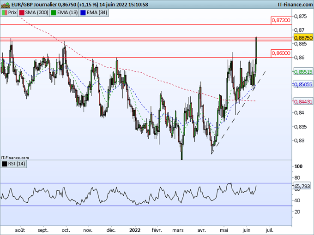Click the SMA (200) value label 0,84431
Screen dimensions: 314x235
coord(303,101)
